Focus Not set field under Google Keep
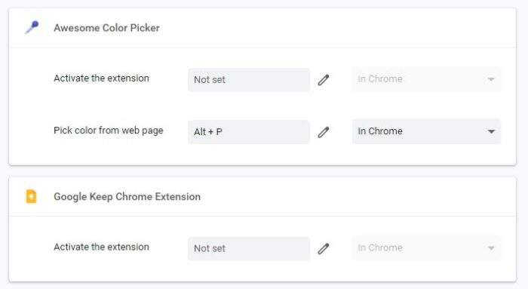The image size is (528, 289). click(249, 248)
